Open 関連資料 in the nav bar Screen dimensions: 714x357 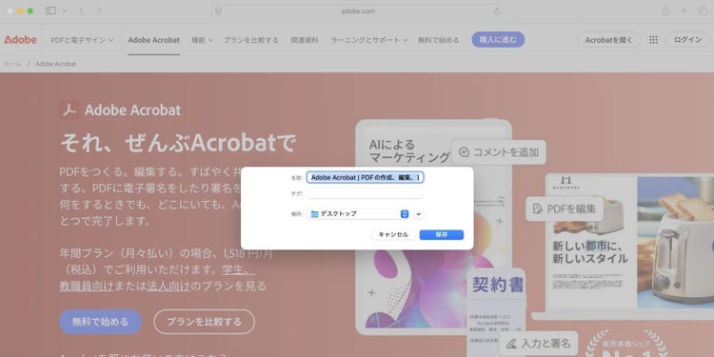click(305, 40)
